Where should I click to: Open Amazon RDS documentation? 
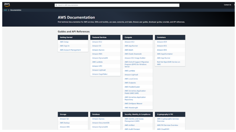pos(97,54)
